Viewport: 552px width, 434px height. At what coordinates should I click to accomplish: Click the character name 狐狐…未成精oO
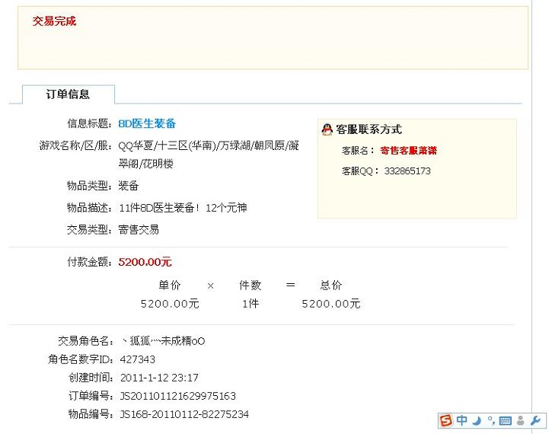point(163,341)
